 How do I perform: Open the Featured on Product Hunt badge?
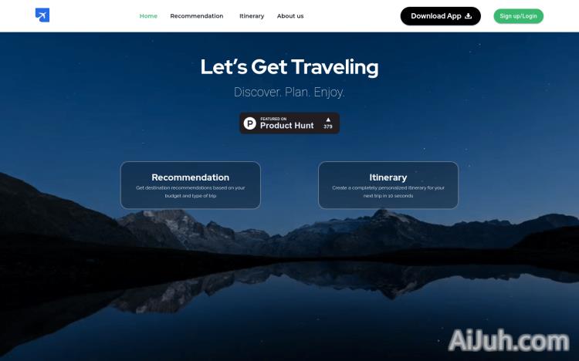pos(289,123)
